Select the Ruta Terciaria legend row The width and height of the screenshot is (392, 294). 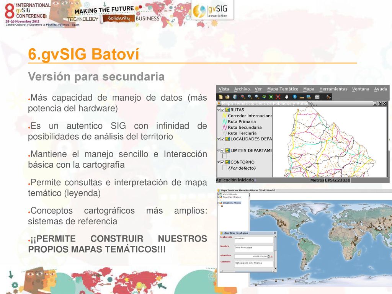point(240,133)
